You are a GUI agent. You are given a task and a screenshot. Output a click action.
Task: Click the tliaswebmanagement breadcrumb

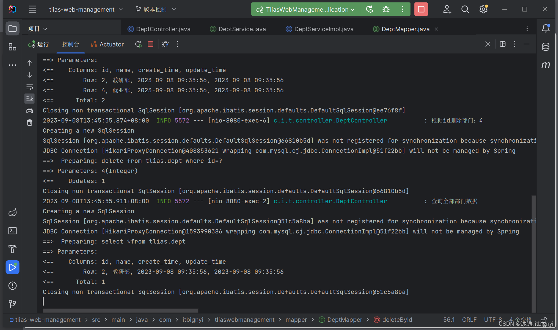[x=245, y=320]
